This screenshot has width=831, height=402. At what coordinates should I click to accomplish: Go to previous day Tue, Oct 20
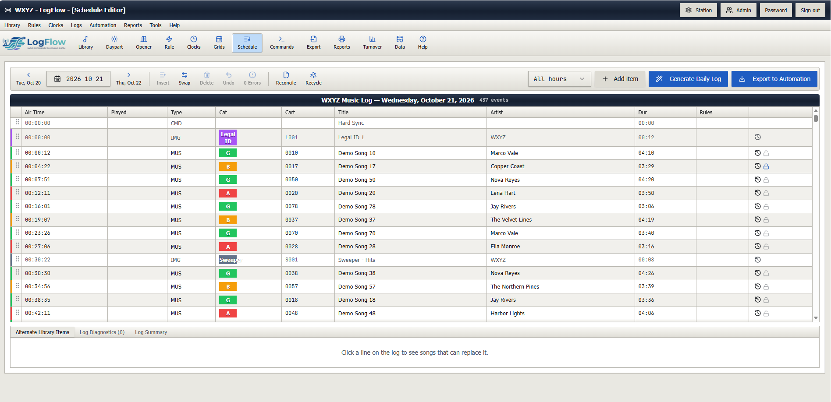28,78
